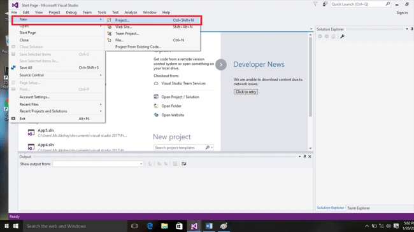Launch Microsoft Edge from the taskbar
This screenshot has width=414, height=232.
tap(150, 226)
